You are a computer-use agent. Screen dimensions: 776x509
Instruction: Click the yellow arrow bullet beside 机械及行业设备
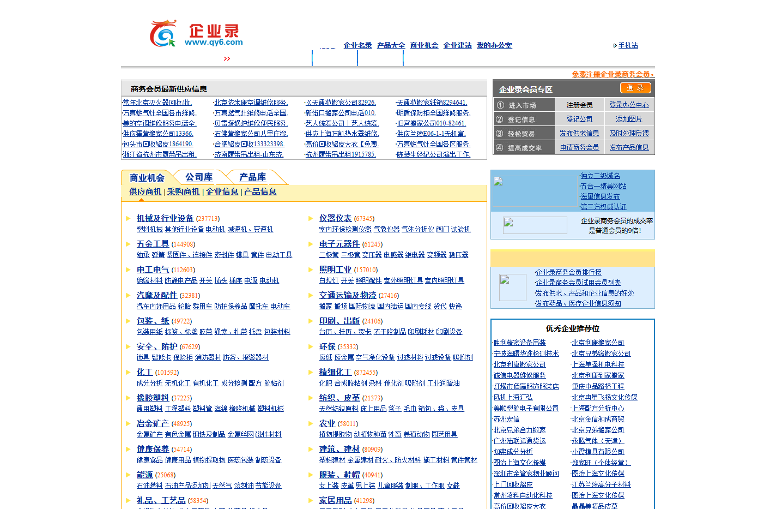pyautogui.click(x=128, y=218)
